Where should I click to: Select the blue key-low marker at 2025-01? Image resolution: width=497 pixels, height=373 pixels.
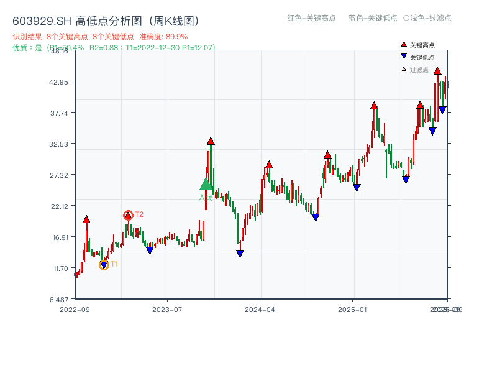[357, 188]
